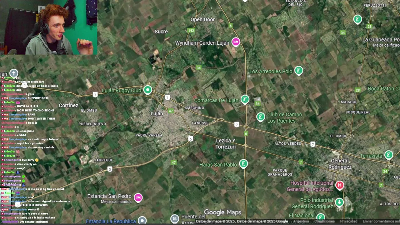Screen dimensions: 400x225
Task: Select the Bosque Real label
Action: pos(358,112)
